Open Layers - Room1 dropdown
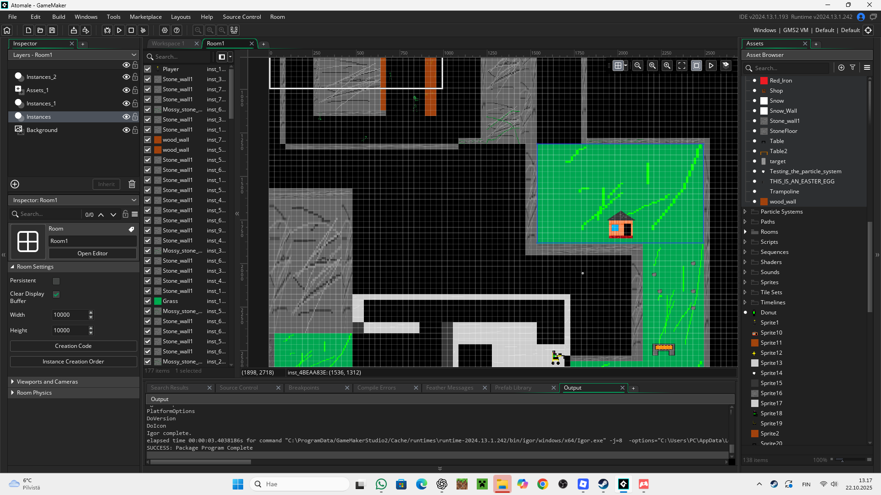 click(73, 55)
